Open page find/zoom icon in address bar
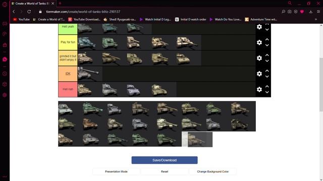 coord(283,12)
